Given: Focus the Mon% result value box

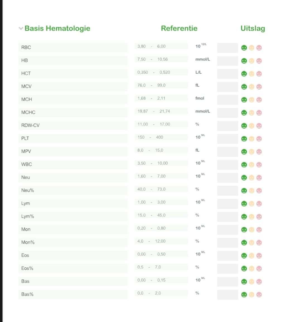Looking at the screenshot, I should pos(228,243).
